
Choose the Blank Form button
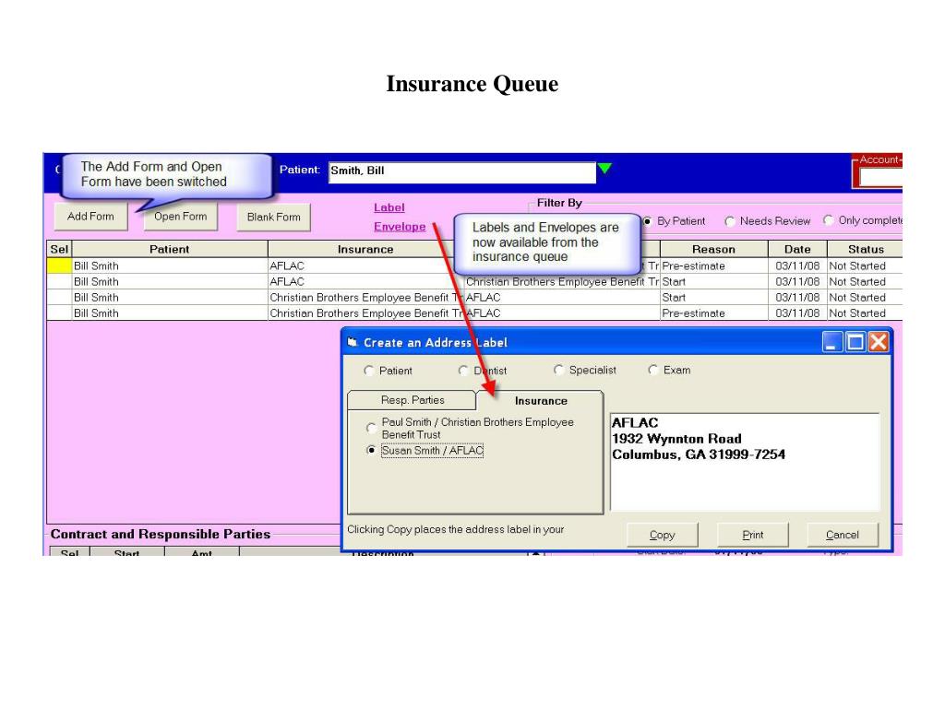click(x=273, y=217)
